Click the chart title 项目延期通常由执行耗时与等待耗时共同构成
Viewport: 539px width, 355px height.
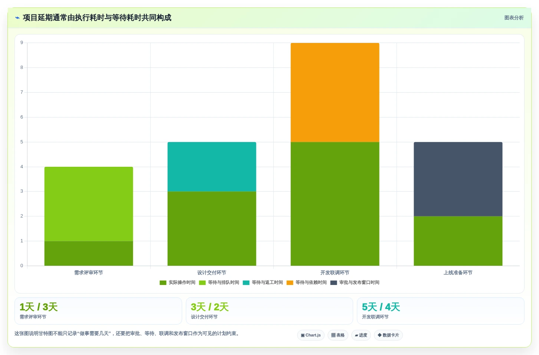97,18
